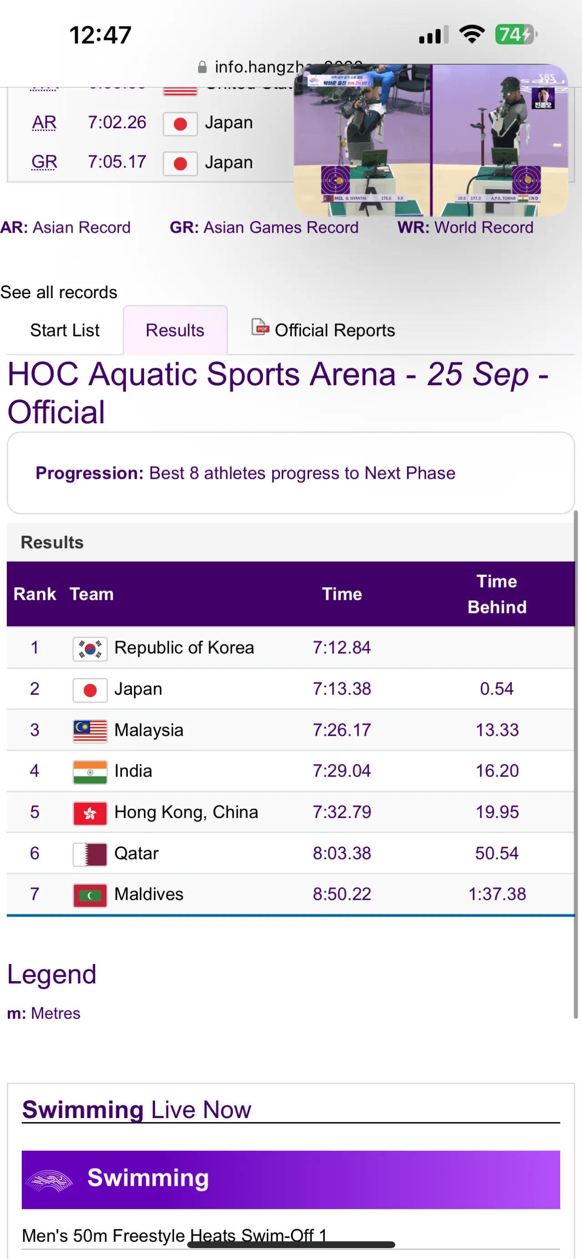
Task: Tap the page scrollbar on right edge
Action: tap(576, 762)
